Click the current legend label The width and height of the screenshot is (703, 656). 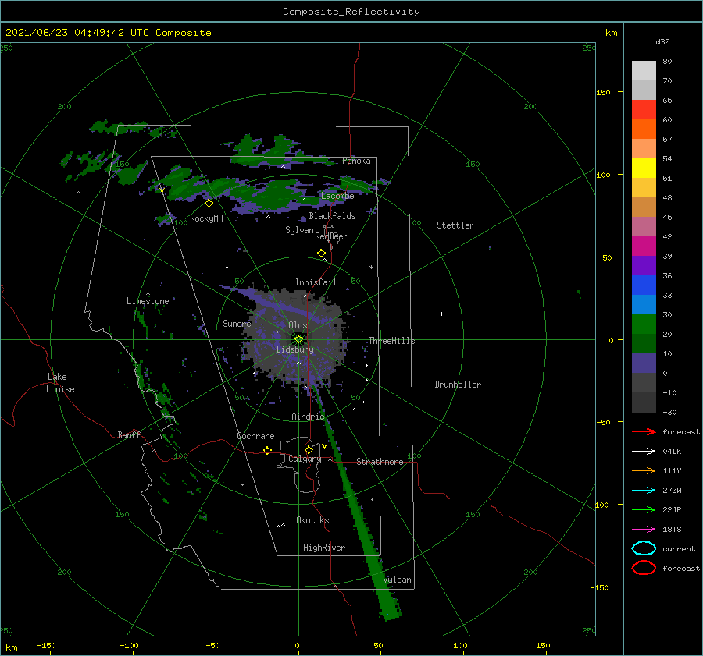point(679,548)
